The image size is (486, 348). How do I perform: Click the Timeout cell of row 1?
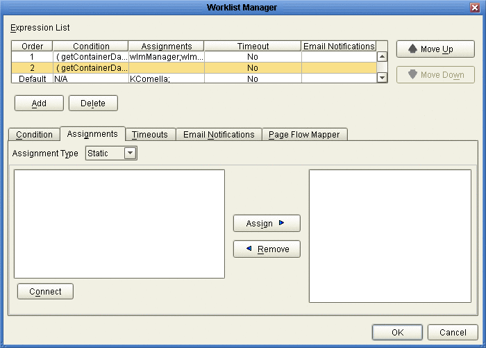tap(253, 57)
